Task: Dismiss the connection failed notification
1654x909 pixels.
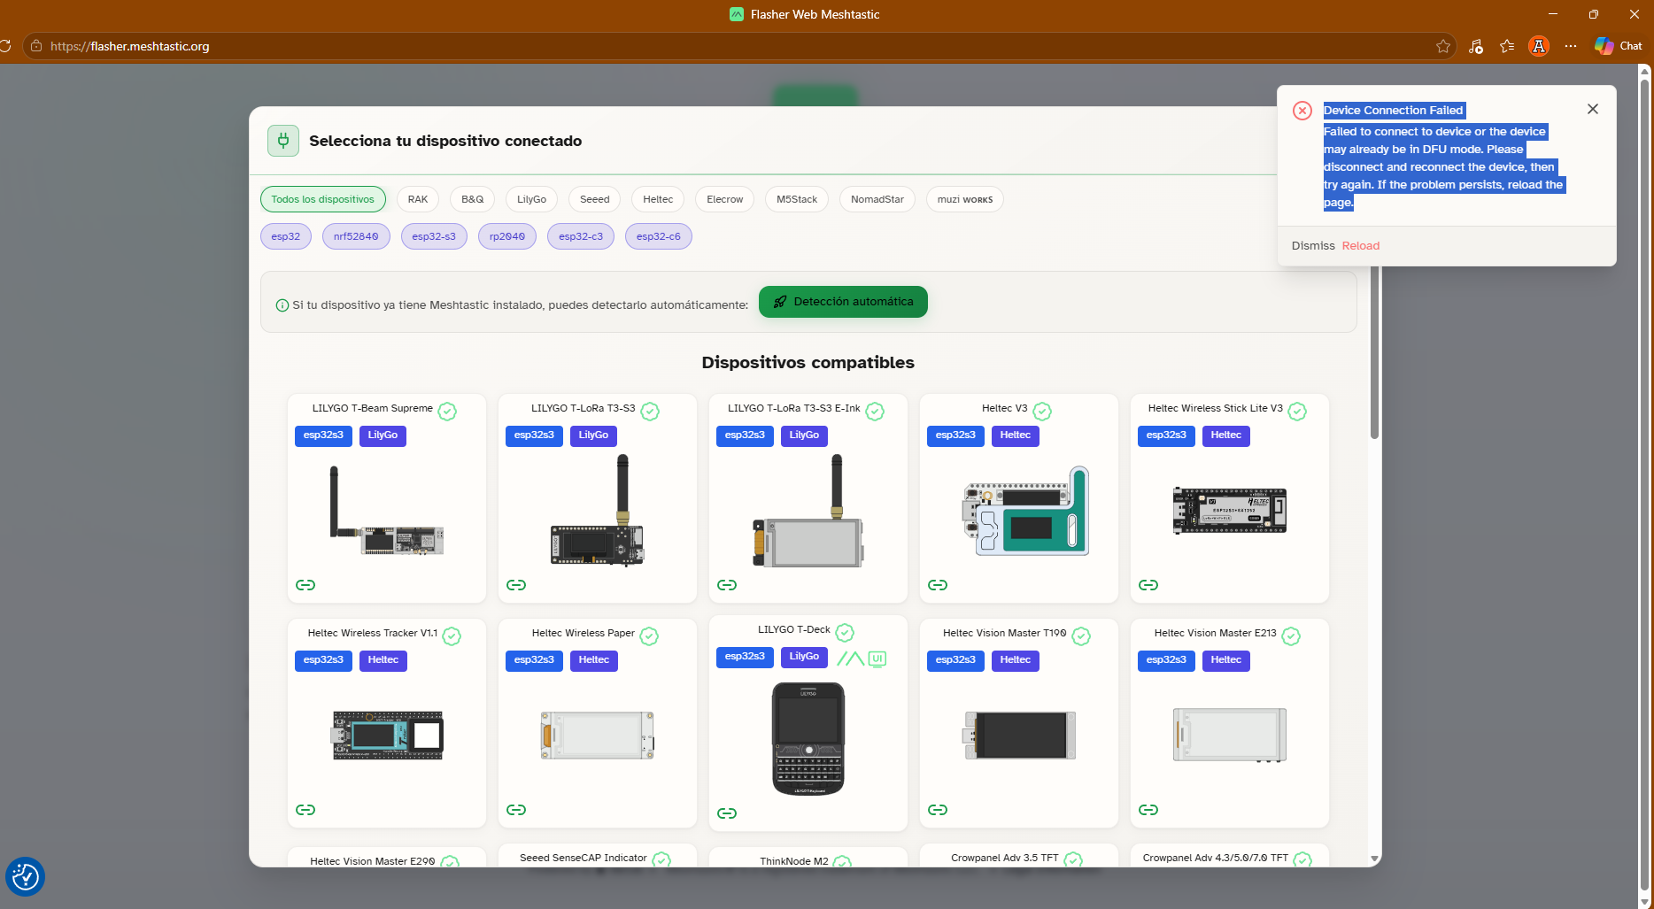Action: pyautogui.click(x=1313, y=246)
